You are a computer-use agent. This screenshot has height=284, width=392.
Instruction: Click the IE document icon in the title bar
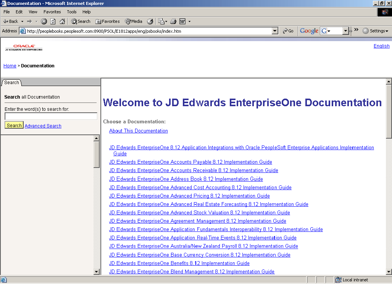[3, 3]
